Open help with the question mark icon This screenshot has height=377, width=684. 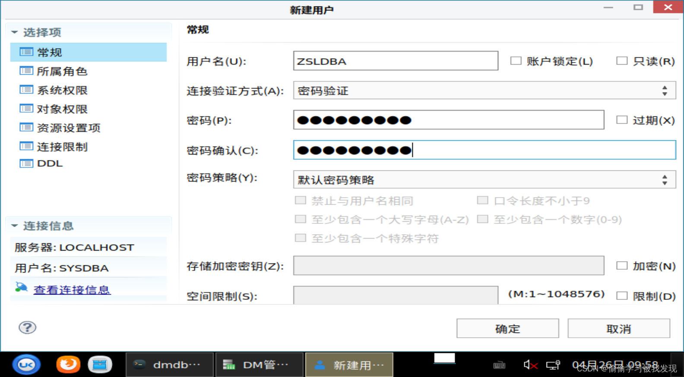pyautogui.click(x=27, y=328)
